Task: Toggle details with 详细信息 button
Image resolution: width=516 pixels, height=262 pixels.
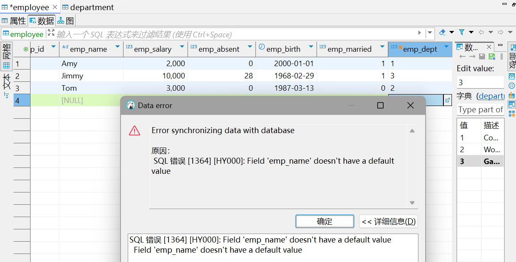Action: (389, 221)
